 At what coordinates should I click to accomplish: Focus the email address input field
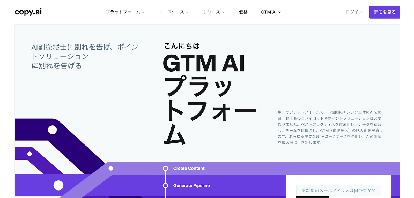click(x=338, y=191)
